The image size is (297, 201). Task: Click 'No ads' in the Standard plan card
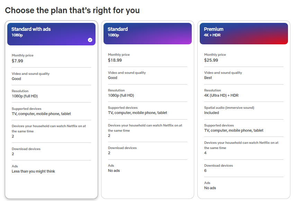click(114, 171)
